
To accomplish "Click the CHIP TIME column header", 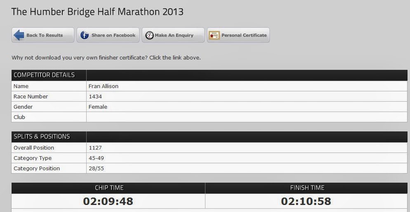I will pos(109,188).
